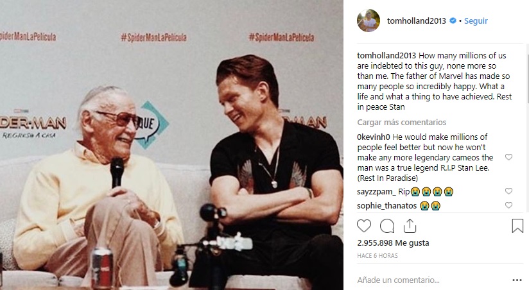Click the Seguir follow button
529x290 pixels.
(476, 21)
